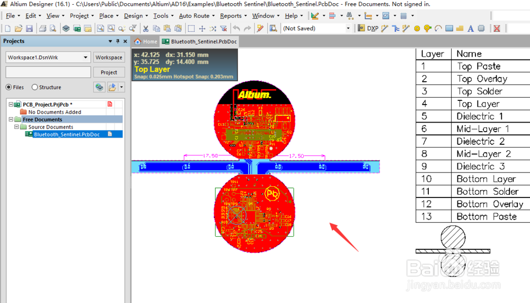Collapse the PCB_Project.PrjPcb tree node
The height and width of the screenshot is (303, 530).
pos(11,105)
